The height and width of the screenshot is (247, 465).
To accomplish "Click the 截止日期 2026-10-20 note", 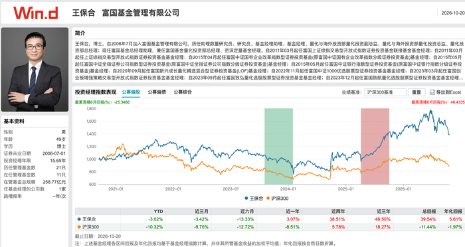I will 98,236.
